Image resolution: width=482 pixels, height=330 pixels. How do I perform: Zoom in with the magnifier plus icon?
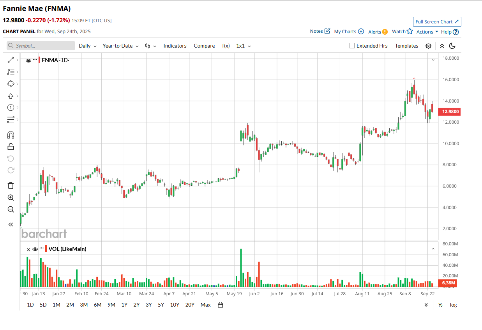[x=11, y=198]
